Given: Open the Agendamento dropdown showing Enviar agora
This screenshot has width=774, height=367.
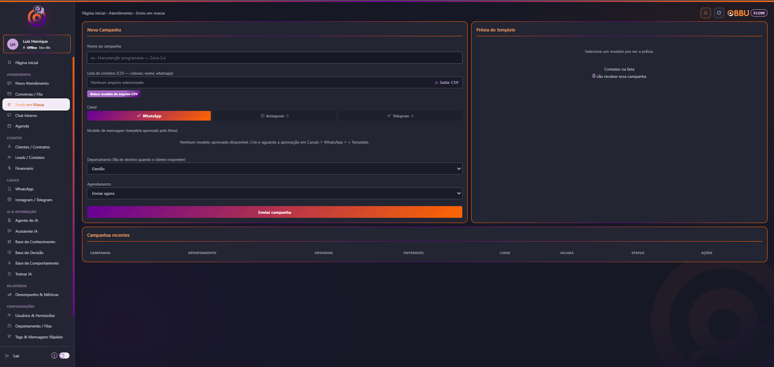Looking at the screenshot, I should tap(275, 193).
